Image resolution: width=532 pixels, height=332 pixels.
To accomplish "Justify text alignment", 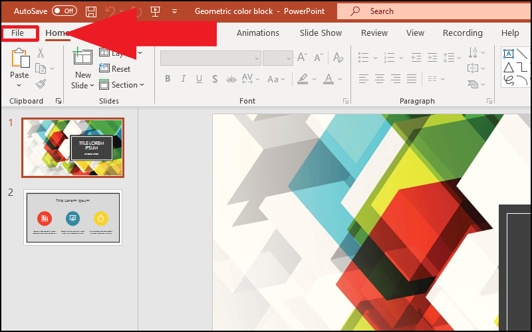I will point(412,79).
